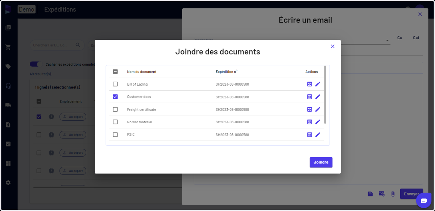
Task: Click the email template document icon
Action: click(370, 194)
